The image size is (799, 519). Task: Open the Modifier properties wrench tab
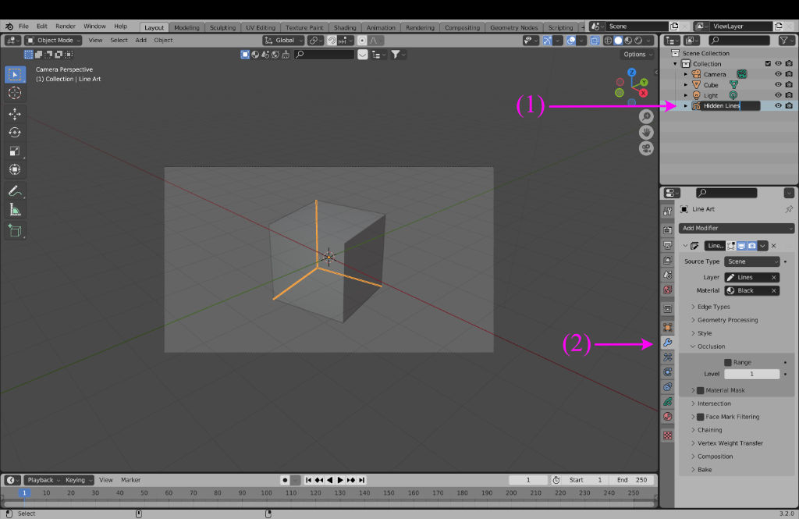tap(667, 343)
